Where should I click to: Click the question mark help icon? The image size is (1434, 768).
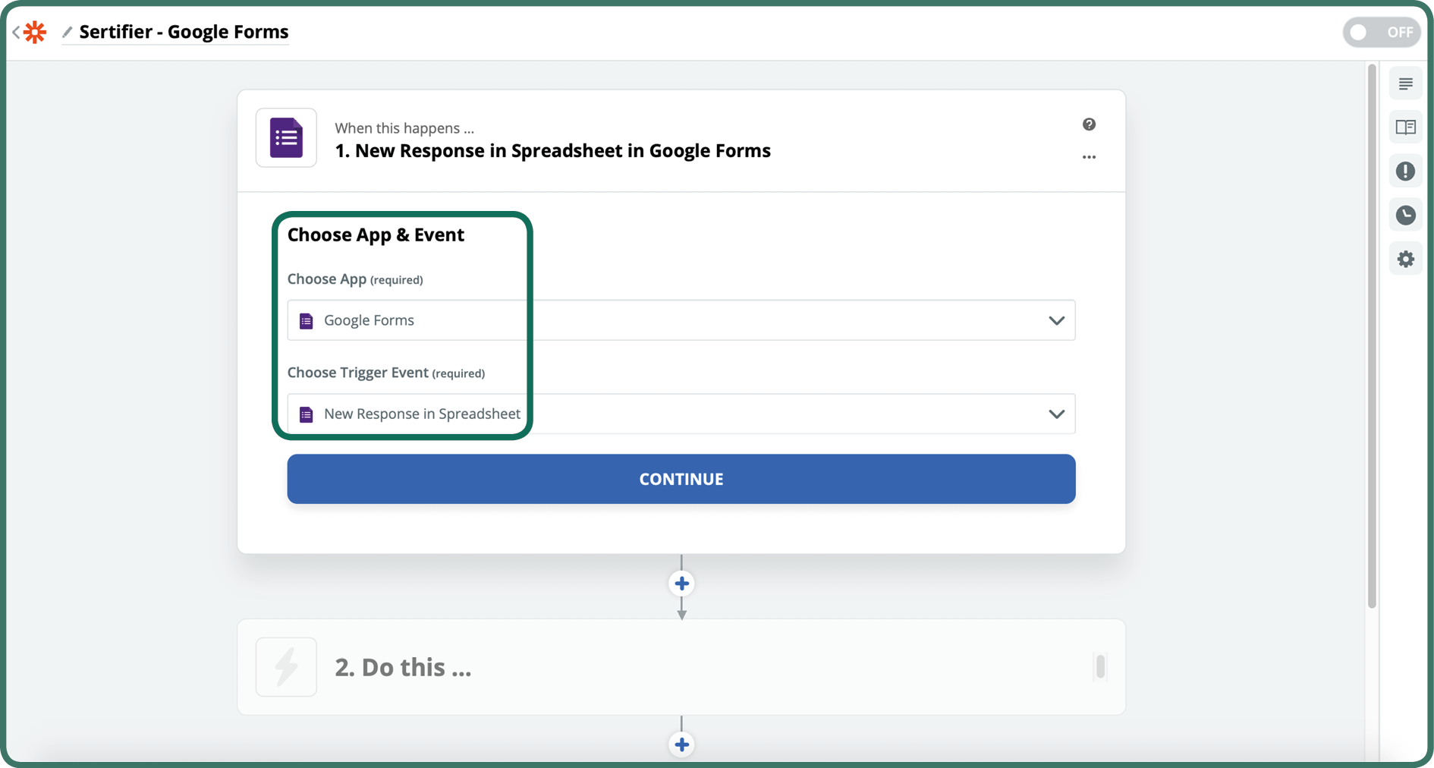click(x=1089, y=124)
